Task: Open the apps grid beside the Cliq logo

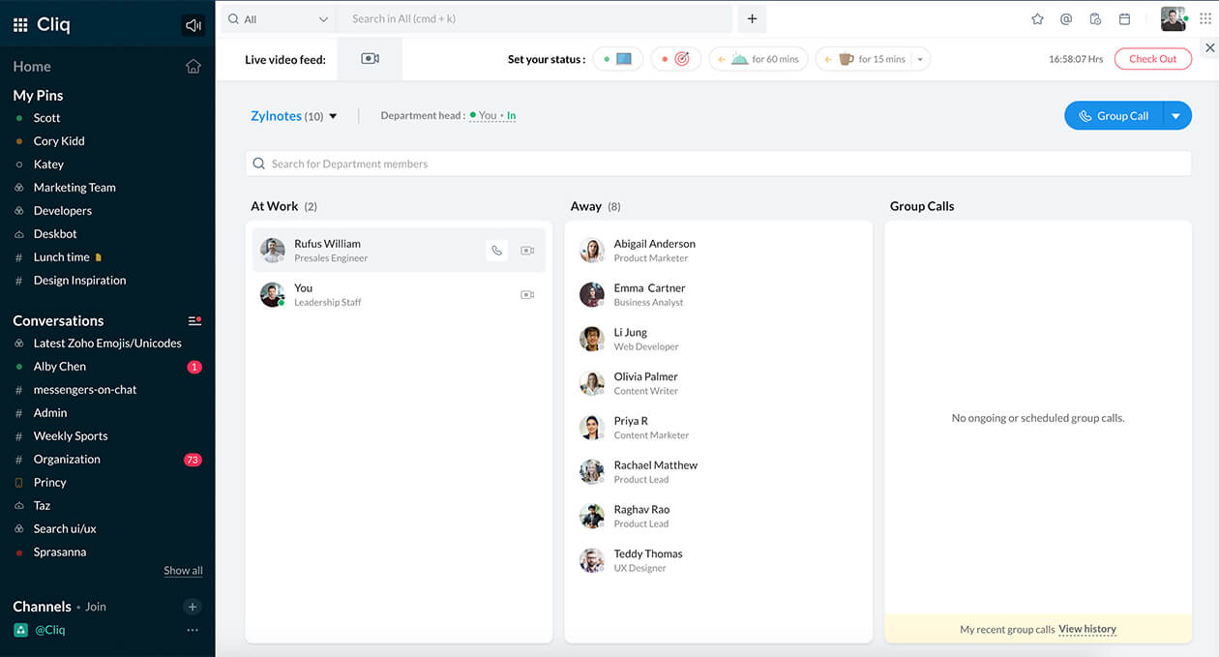Action: pyautogui.click(x=20, y=25)
